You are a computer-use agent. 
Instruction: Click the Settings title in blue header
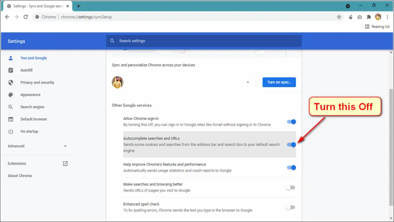16,41
